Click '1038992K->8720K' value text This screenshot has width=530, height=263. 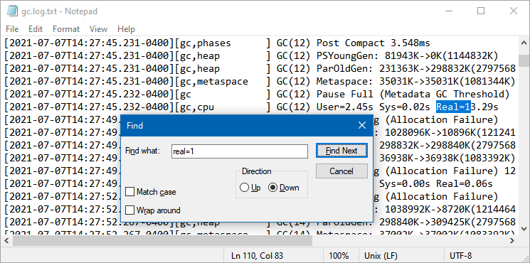point(427,209)
